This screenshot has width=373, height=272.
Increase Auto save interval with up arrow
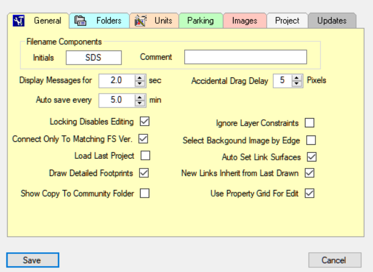140,97
